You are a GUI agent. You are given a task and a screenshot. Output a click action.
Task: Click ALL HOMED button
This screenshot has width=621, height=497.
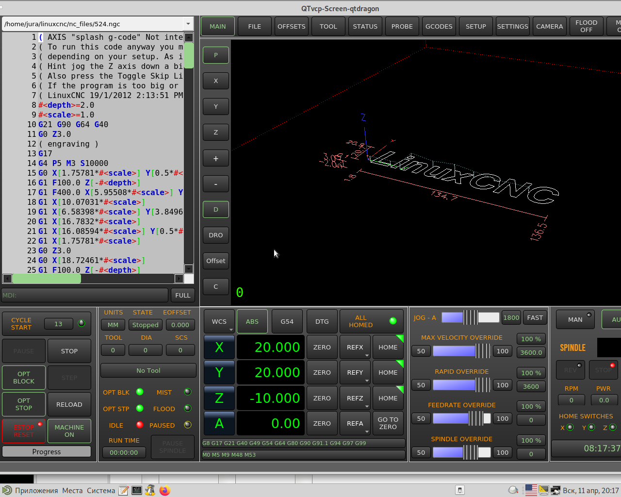pyautogui.click(x=372, y=321)
